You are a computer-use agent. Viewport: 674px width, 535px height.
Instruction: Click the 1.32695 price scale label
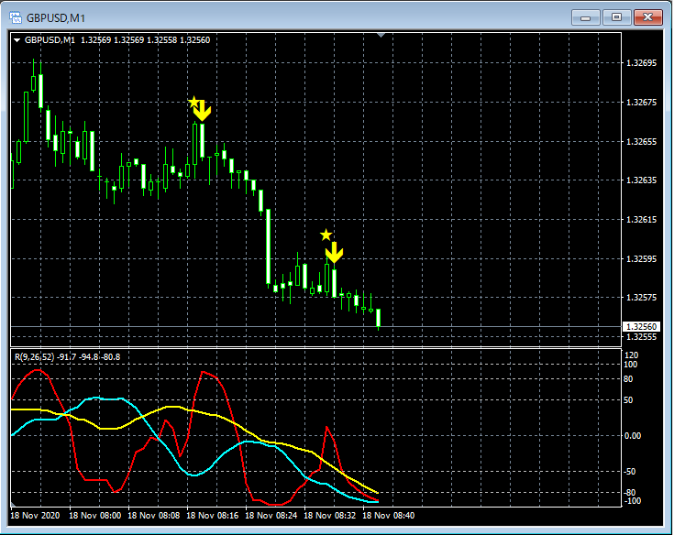pos(641,63)
